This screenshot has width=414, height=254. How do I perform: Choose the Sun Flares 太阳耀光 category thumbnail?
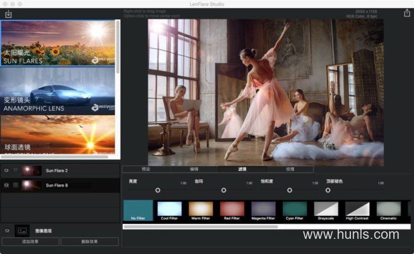[58, 43]
